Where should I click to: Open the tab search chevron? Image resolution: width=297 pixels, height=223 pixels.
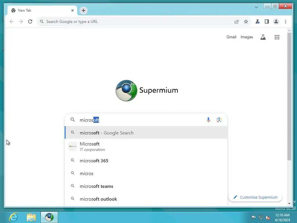[256, 7]
